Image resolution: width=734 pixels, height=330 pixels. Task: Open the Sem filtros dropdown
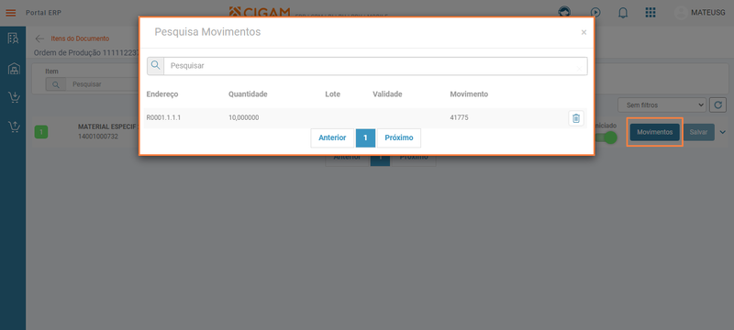[x=662, y=105]
